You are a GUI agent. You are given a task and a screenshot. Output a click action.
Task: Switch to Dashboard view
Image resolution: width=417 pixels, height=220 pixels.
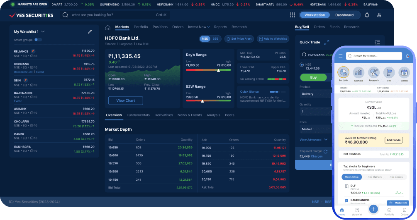344,15
